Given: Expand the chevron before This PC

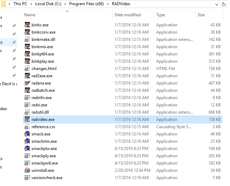Looking at the screenshot, I should click(x=10, y=4).
